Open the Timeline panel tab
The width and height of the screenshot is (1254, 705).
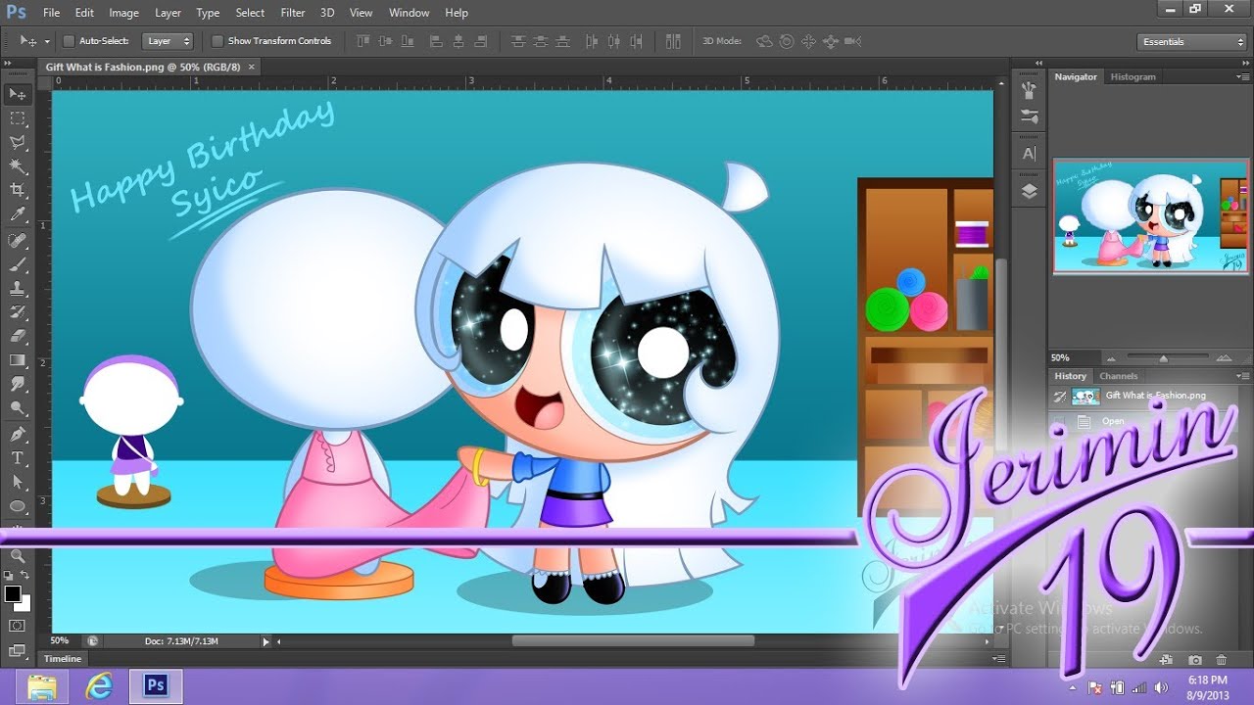63,659
